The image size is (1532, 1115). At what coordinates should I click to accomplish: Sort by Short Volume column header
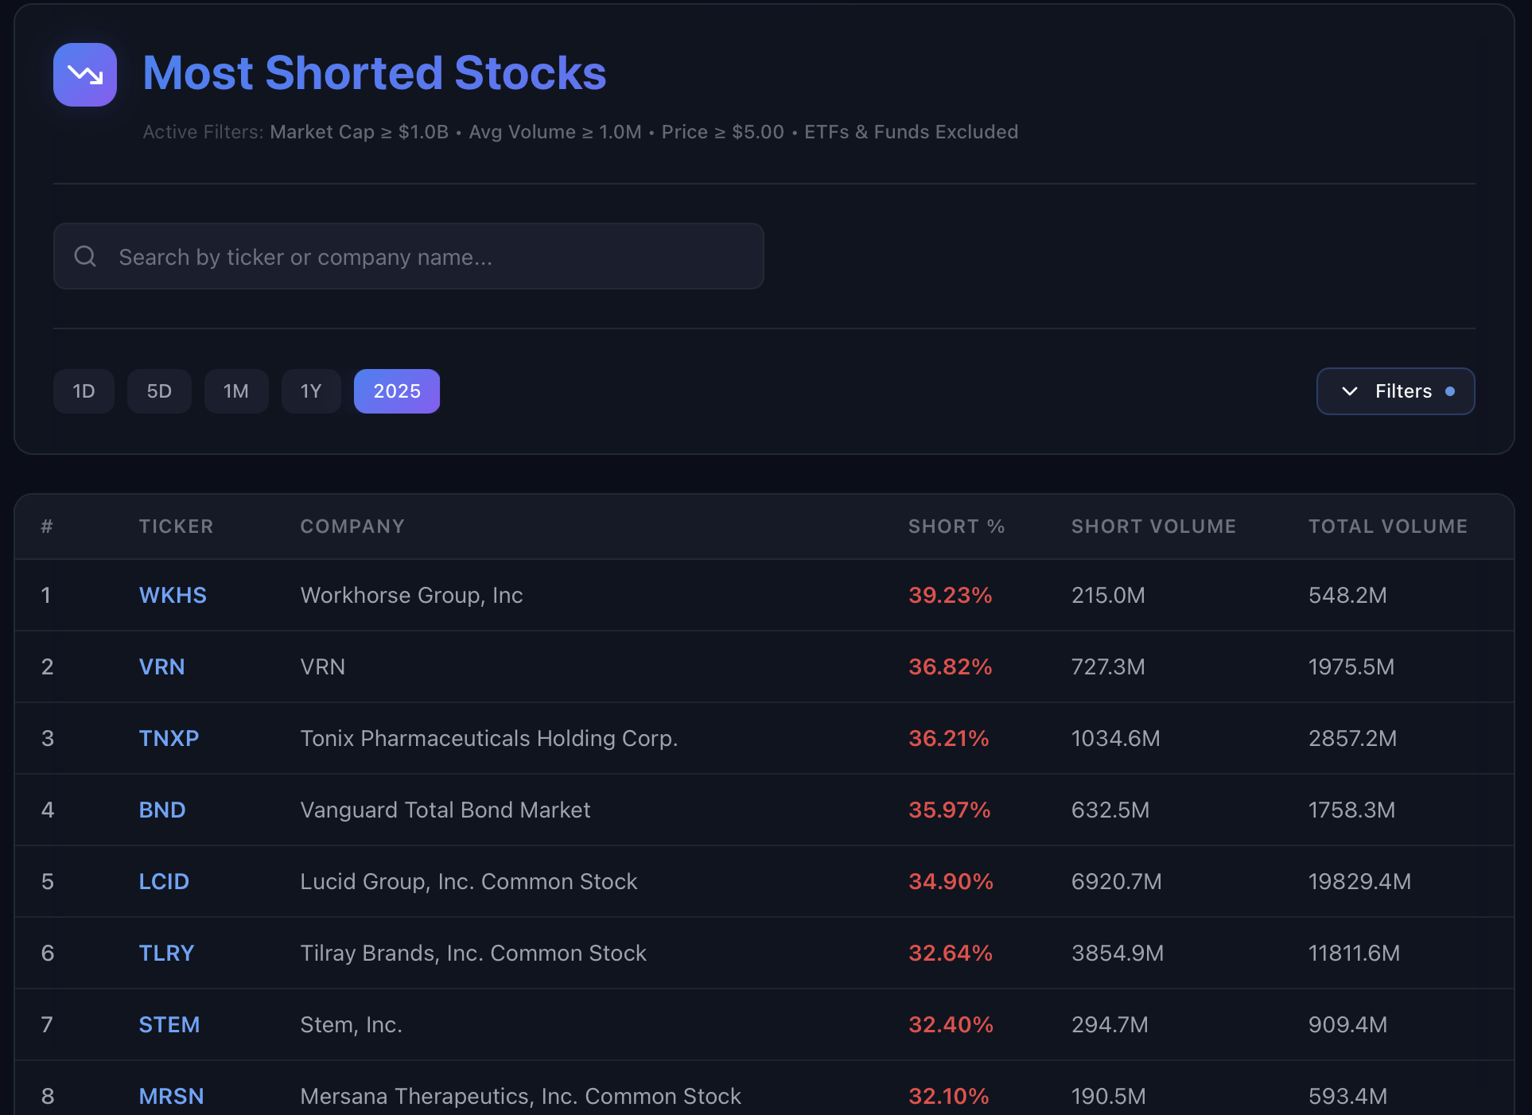coord(1153,526)
